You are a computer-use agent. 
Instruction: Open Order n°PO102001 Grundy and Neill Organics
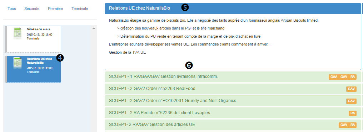tap(233, 101)
